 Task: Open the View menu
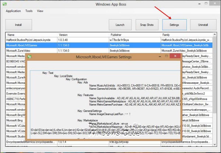pyautogui.click(x=40, y=11)
